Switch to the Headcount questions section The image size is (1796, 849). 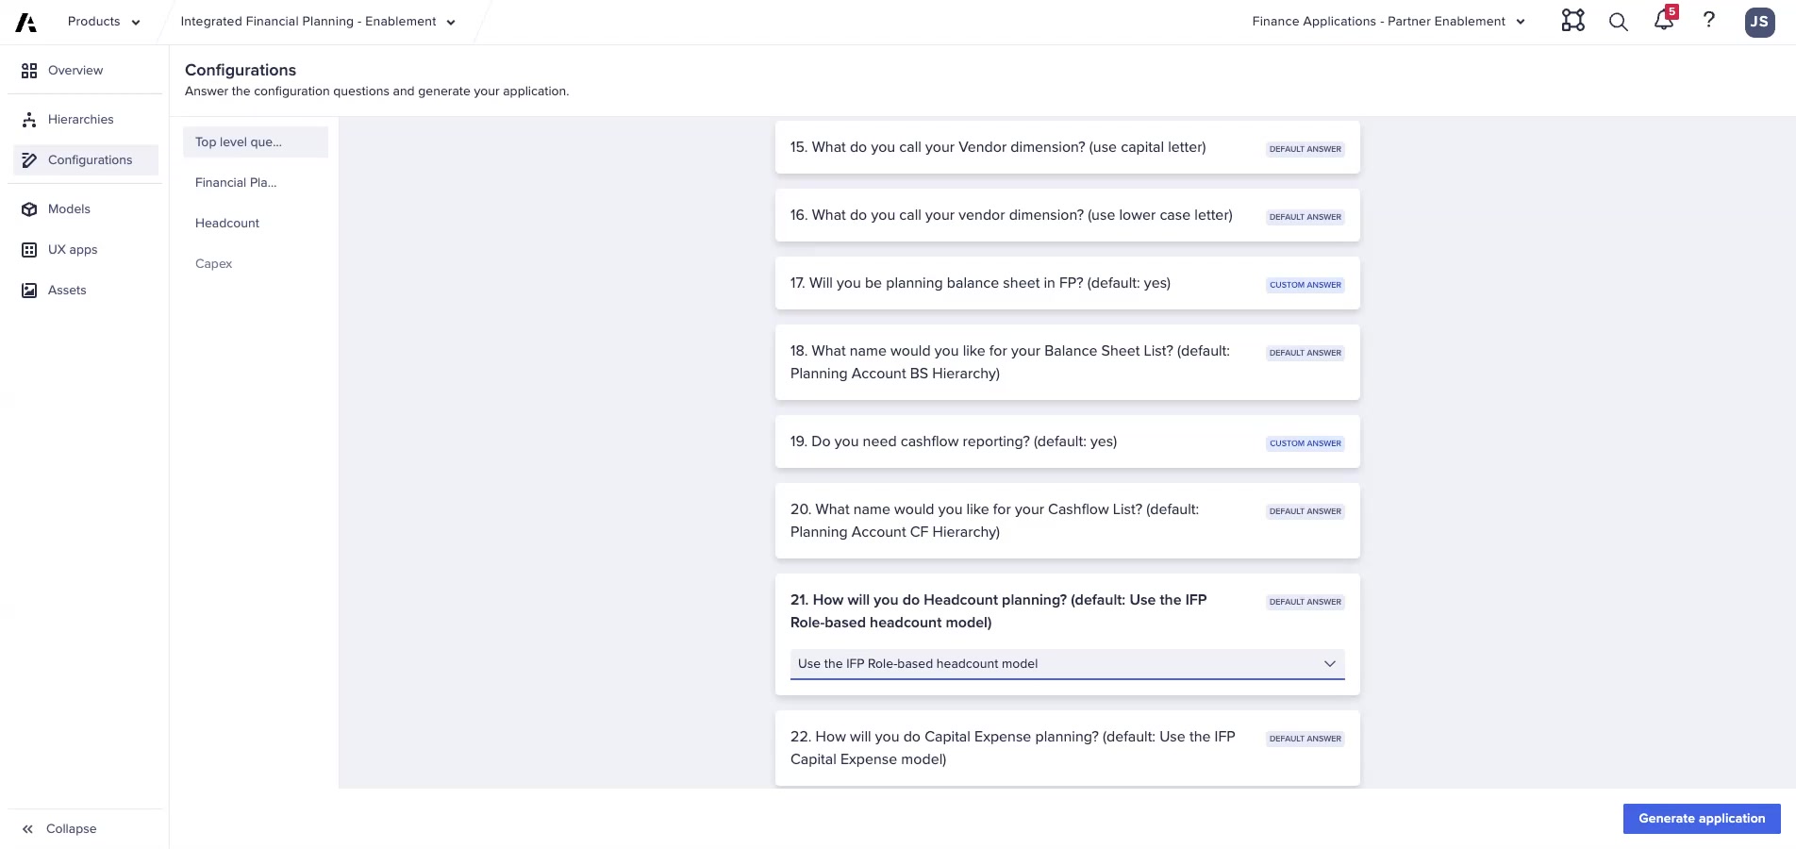[226, 223]
